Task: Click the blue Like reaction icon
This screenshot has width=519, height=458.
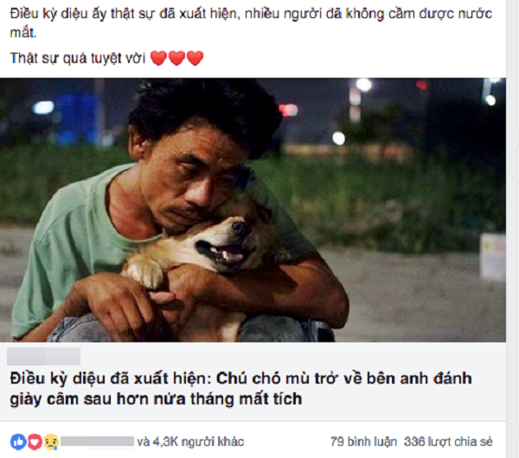Action: (x=18, y=442)
